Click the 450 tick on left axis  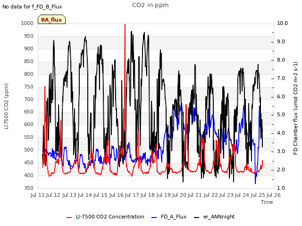coord(28,162)
